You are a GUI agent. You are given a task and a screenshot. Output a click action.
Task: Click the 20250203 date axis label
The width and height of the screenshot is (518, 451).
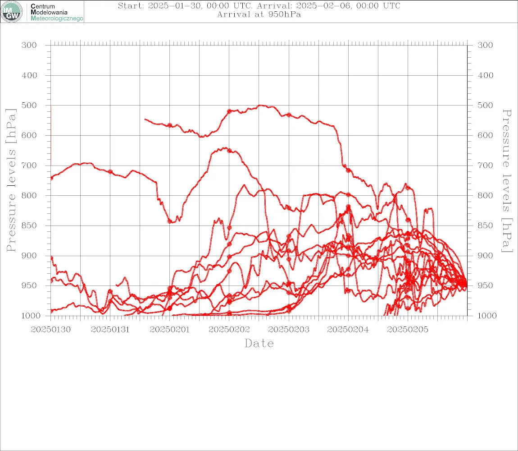click(x=289, y=330)
